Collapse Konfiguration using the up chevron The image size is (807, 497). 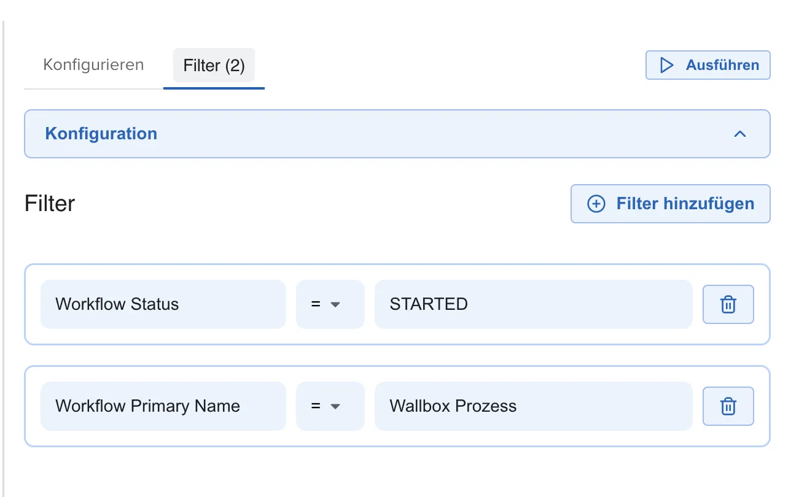pyautogui.click(x=740, y=134)
